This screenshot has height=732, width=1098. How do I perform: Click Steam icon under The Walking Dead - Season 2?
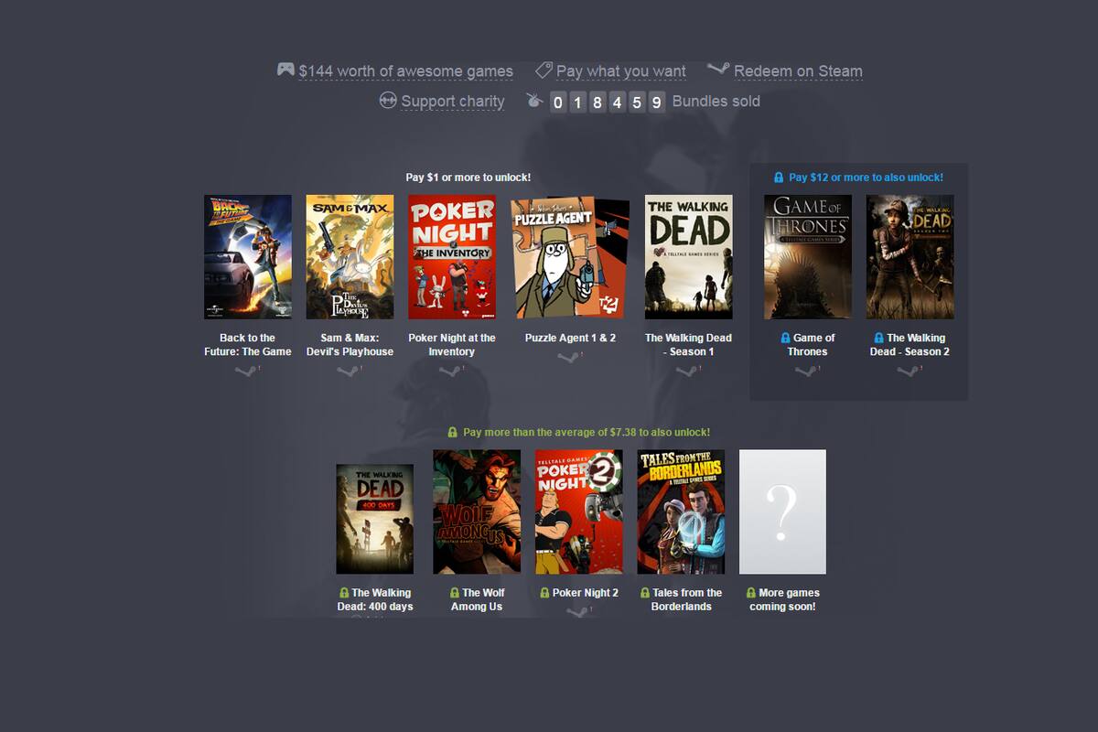909,371
